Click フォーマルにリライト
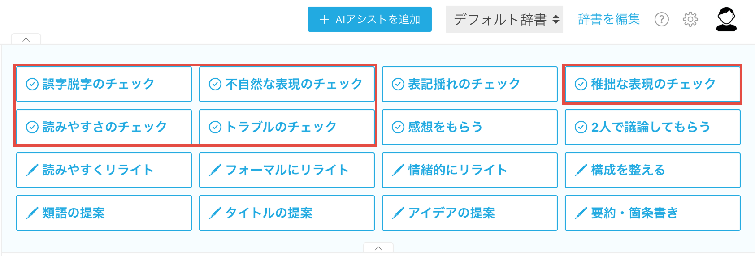755x256 pixels. pyautogui.click(x=287, y=170)
